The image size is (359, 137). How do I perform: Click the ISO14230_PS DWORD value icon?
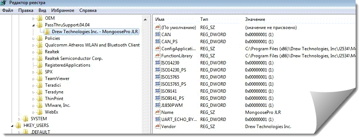(x=158, y=70)
